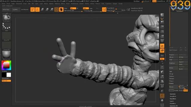The height and width of the screenshot is (107, 191).
Task: Toggle Sculptris Pro icon beside Focal Shift
Action: click(x=104, y=10)
